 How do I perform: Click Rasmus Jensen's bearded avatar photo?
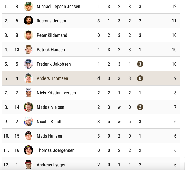28,21
